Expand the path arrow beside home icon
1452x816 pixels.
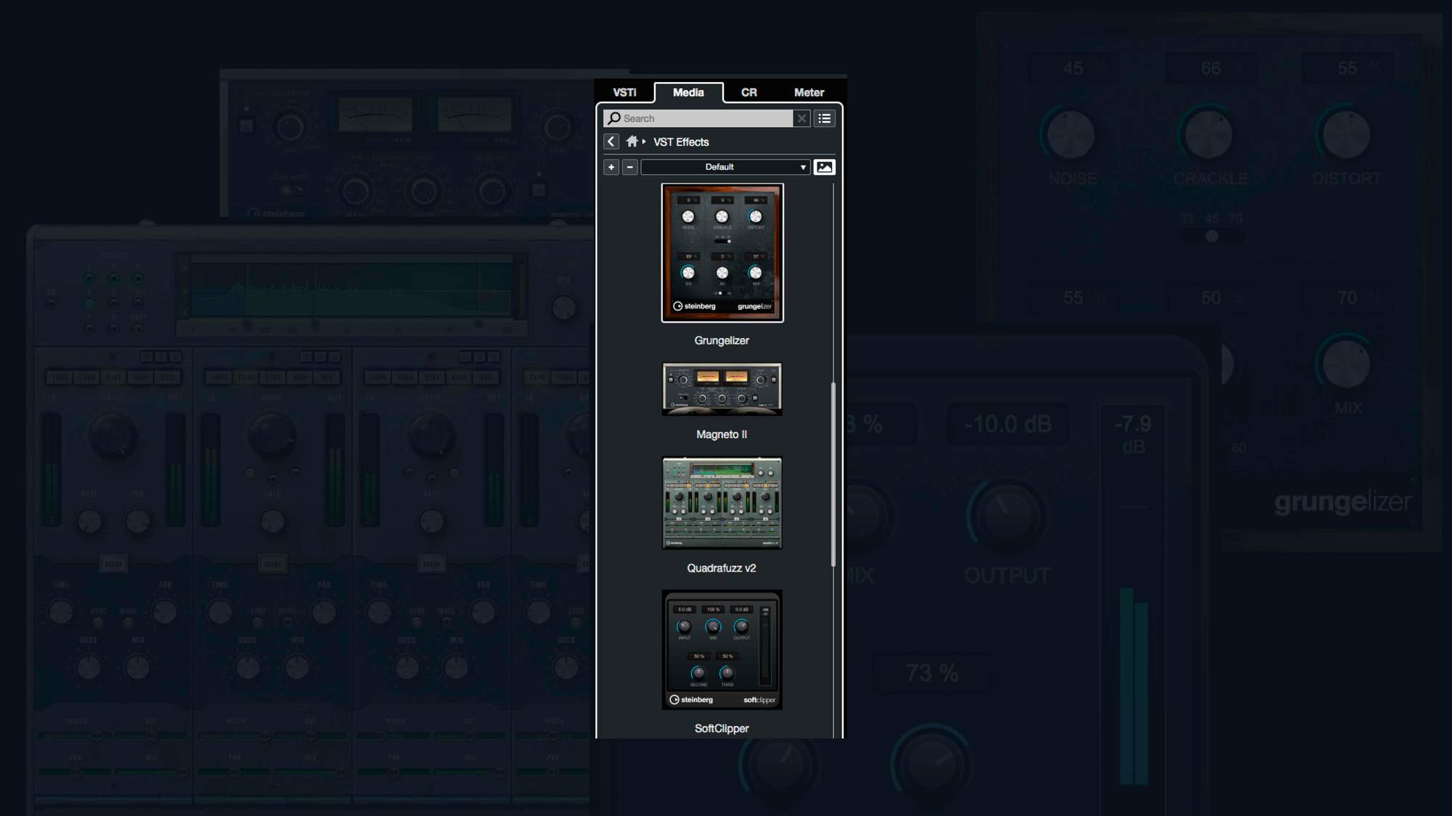tap(644, 141)
